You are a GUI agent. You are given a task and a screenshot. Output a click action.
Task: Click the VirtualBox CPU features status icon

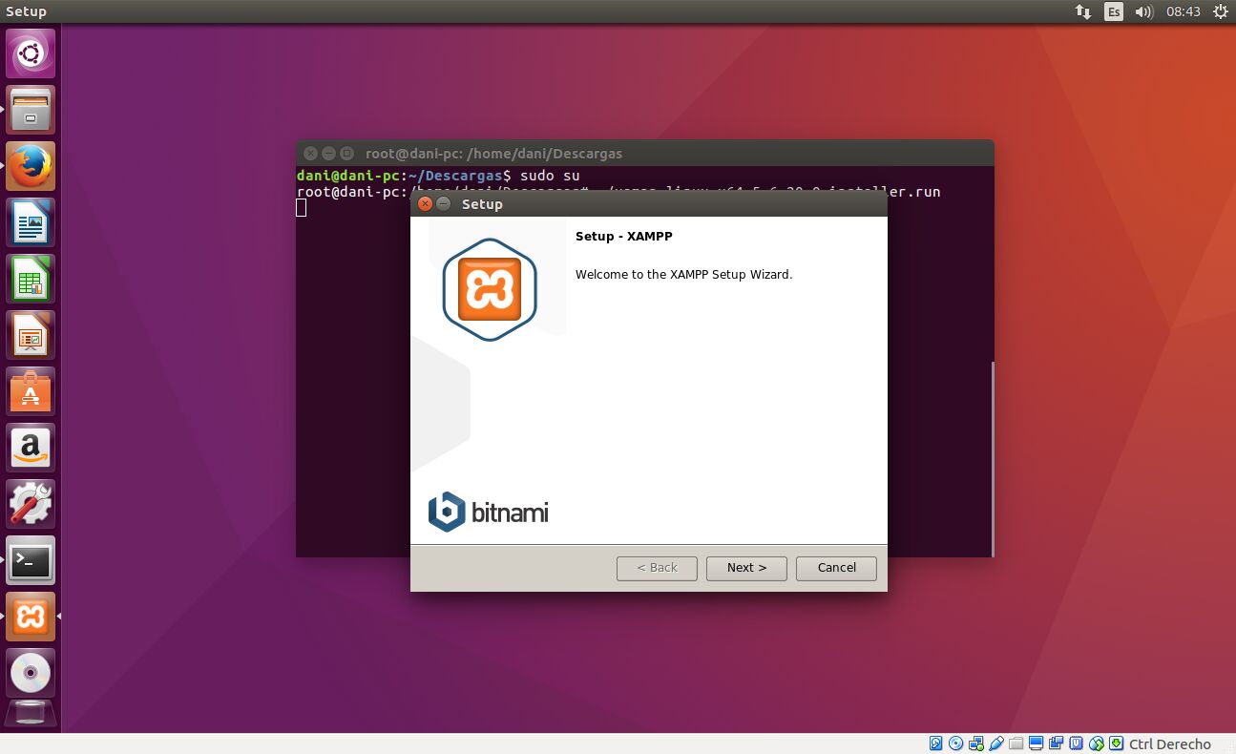(1077, 744)
